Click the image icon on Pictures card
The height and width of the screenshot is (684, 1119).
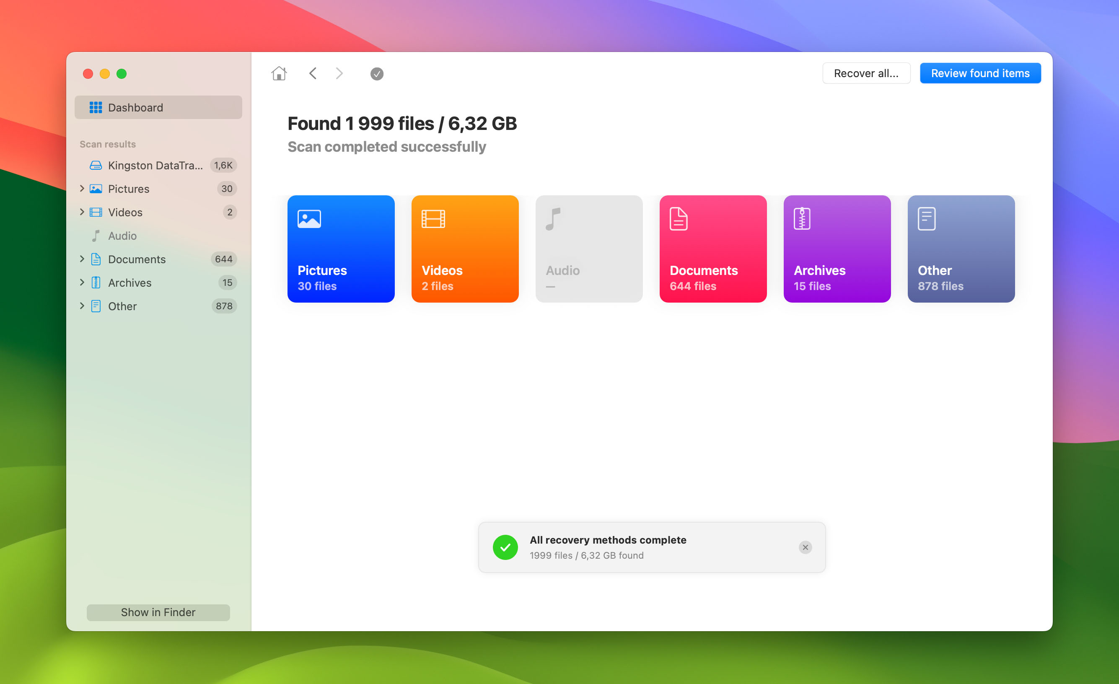(x=309, y=218)
